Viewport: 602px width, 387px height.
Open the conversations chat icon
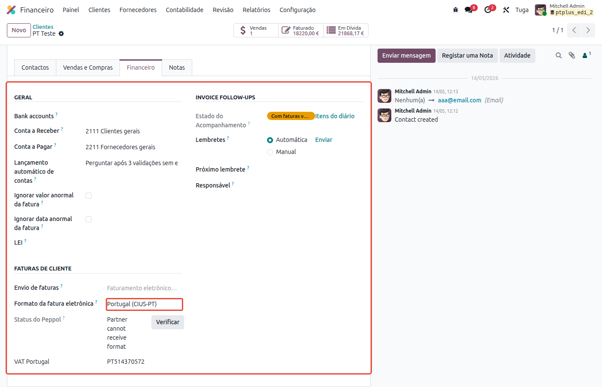click(469, 10)
